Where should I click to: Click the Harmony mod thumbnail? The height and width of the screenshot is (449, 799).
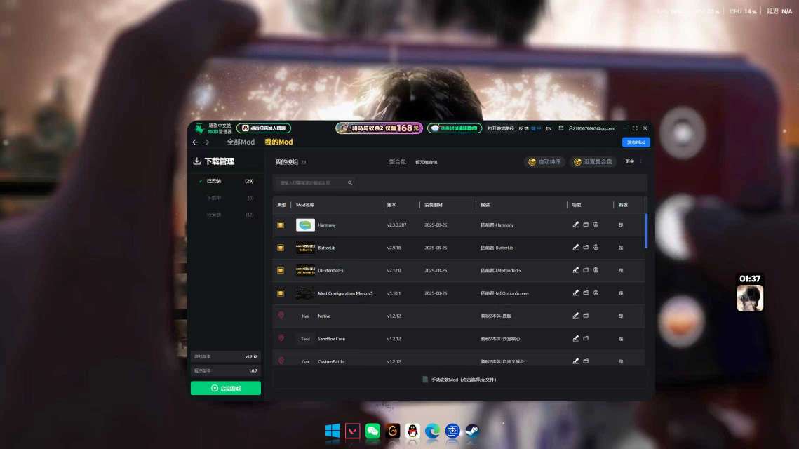(305, 224)
